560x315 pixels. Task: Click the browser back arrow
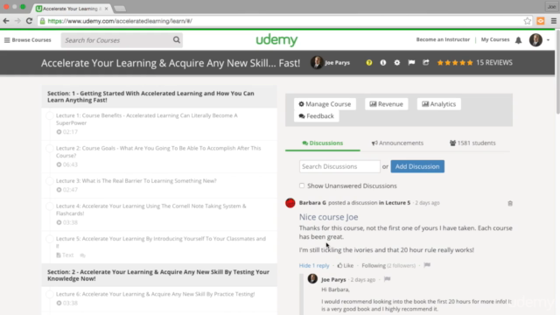click(x=6, y=21)
